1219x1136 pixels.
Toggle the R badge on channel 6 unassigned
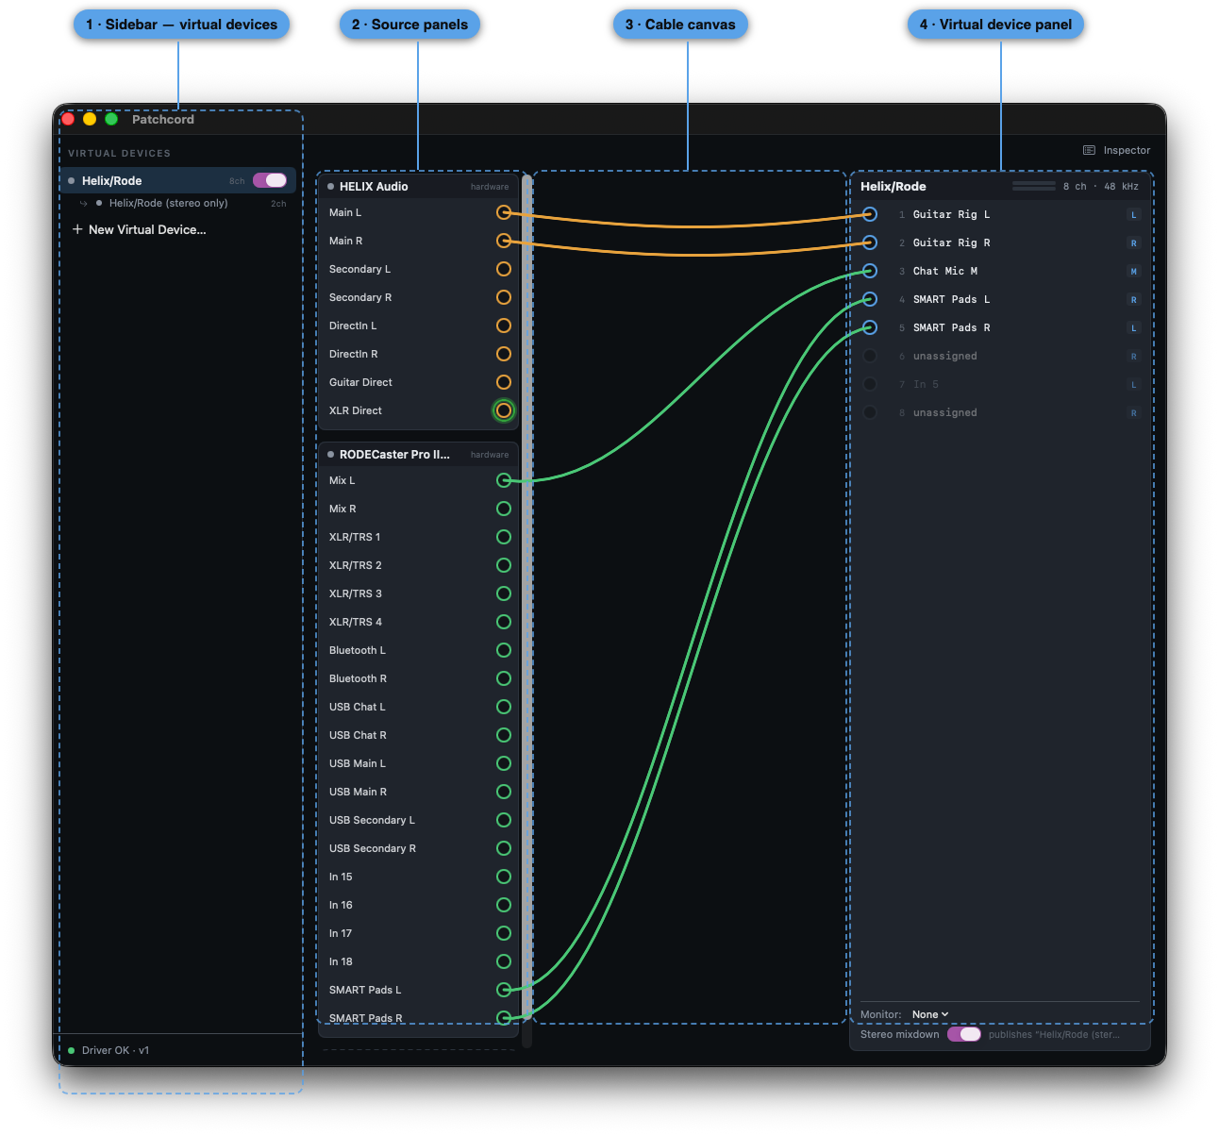coord(1134,356)
